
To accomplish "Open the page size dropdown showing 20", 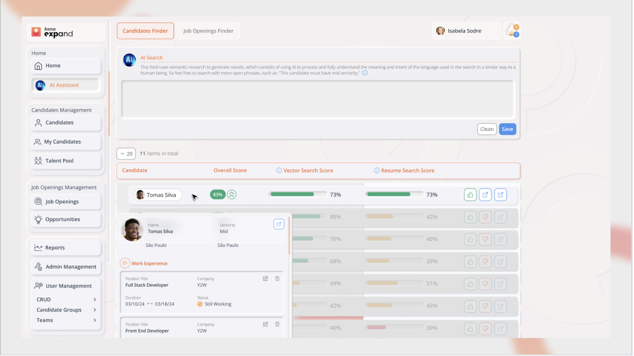I will point(126,154).
